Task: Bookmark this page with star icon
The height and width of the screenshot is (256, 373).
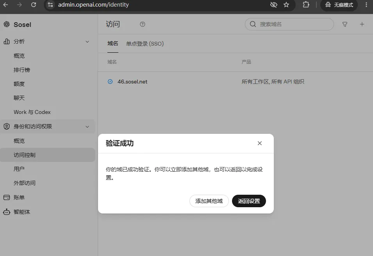Action: click(286, 5)
